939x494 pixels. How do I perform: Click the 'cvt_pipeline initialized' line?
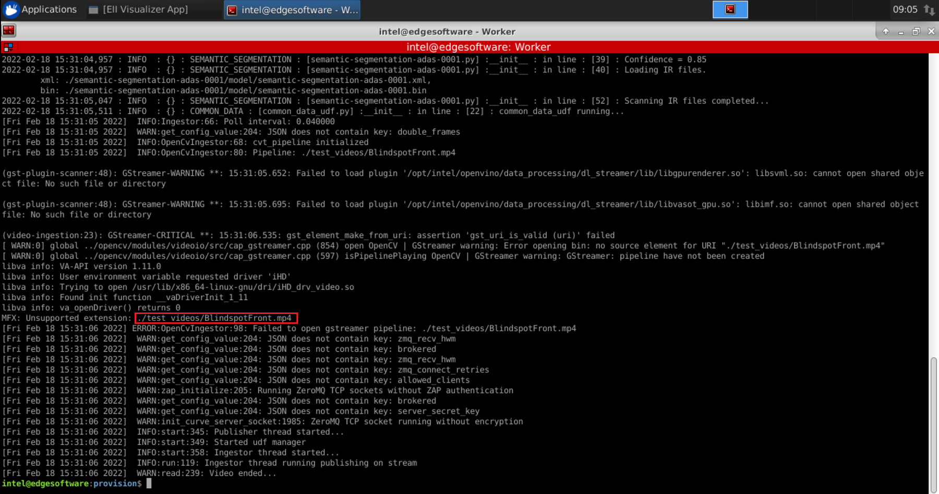[185, 142]
